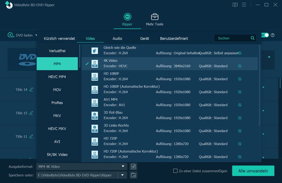Open the feedback message icon in title bar

coord(235,5)
